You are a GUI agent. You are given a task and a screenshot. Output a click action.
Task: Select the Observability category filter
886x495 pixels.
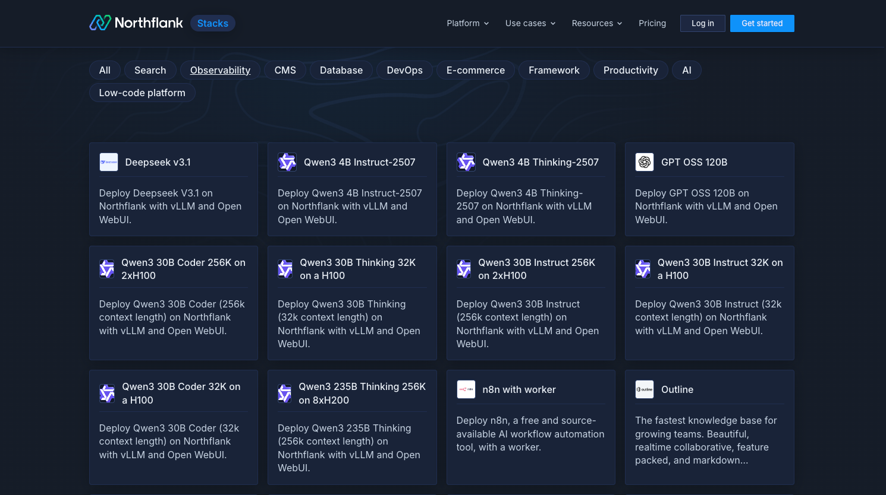(x=220, y=70)
